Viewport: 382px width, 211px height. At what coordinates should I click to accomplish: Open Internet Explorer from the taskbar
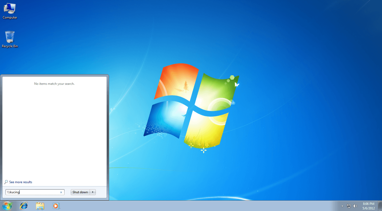pos(24,206)
